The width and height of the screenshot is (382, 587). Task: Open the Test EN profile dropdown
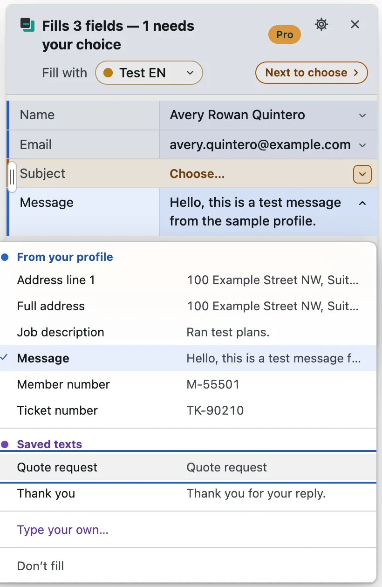(149, 73)
